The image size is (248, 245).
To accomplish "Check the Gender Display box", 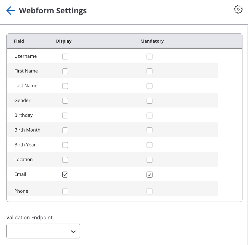I will [65, 101].
